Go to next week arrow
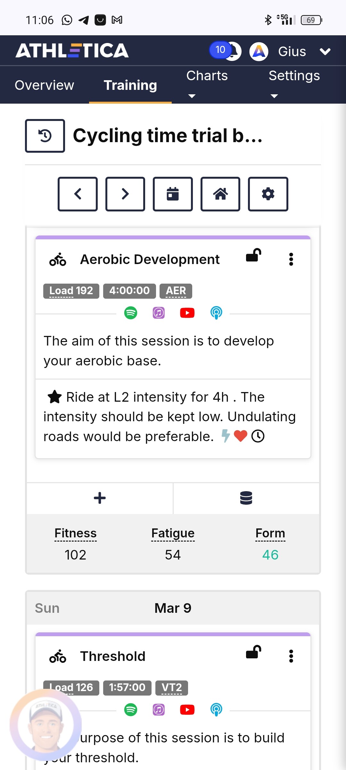346x770 pixels. 125,194
